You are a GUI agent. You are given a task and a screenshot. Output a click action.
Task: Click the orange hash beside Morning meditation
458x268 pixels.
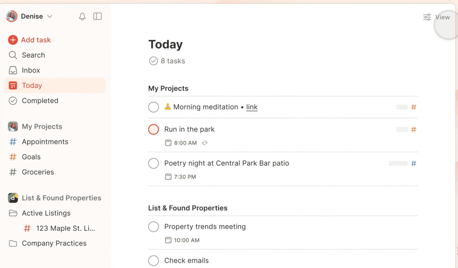pos(414,107)
